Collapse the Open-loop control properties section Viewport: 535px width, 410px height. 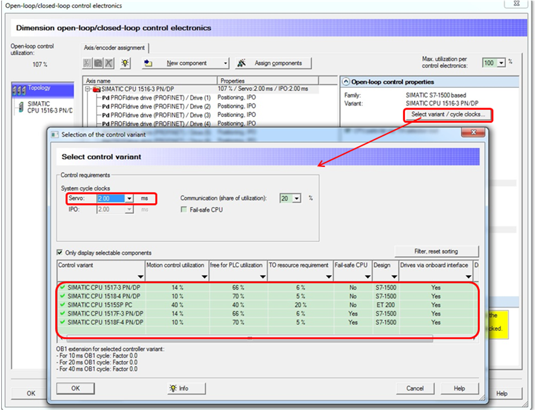point(346,82)
